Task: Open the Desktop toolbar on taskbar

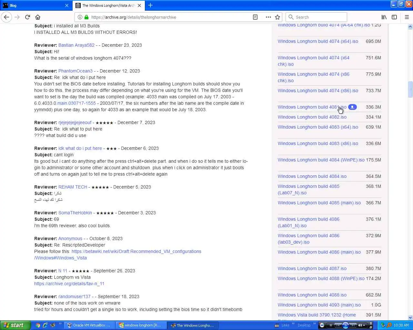Action: pyautogui.click(x=304, y=325)
